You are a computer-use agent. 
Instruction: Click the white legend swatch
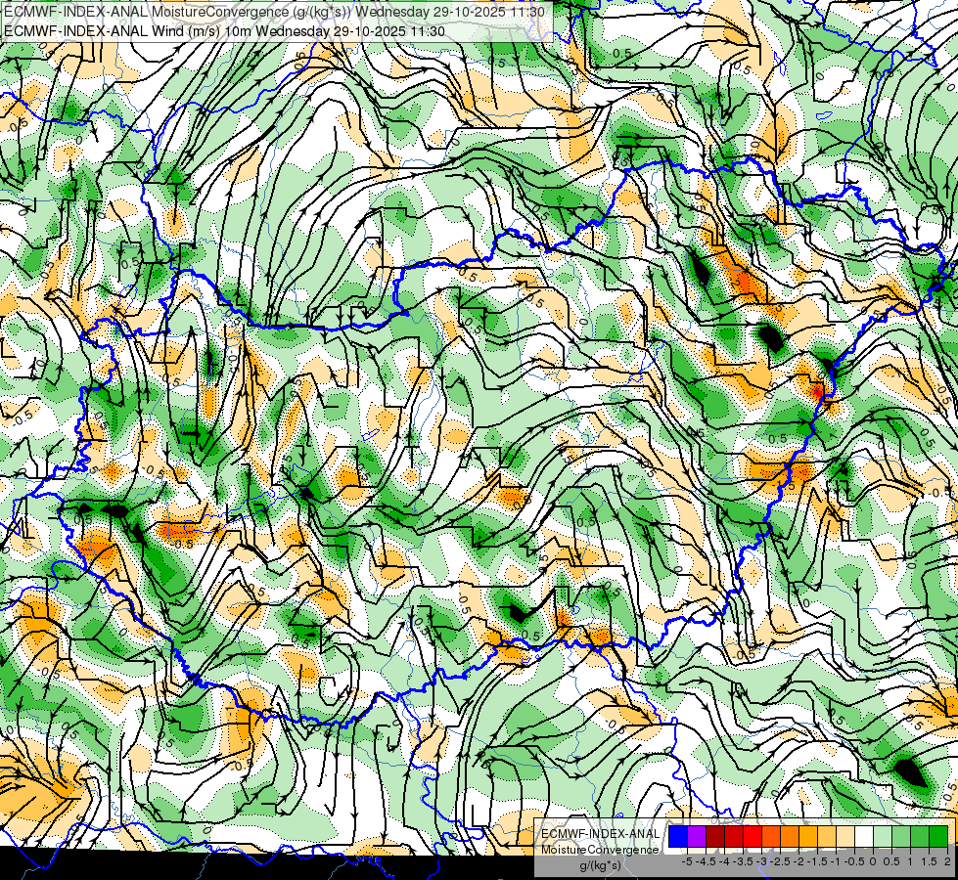click(x=864, y=836)
